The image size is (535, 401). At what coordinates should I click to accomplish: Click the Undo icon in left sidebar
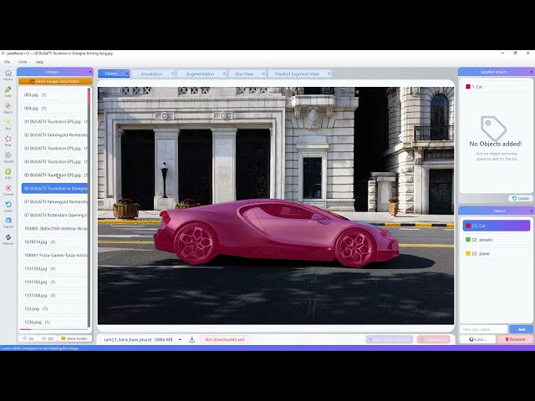click(x=8, y=206)
